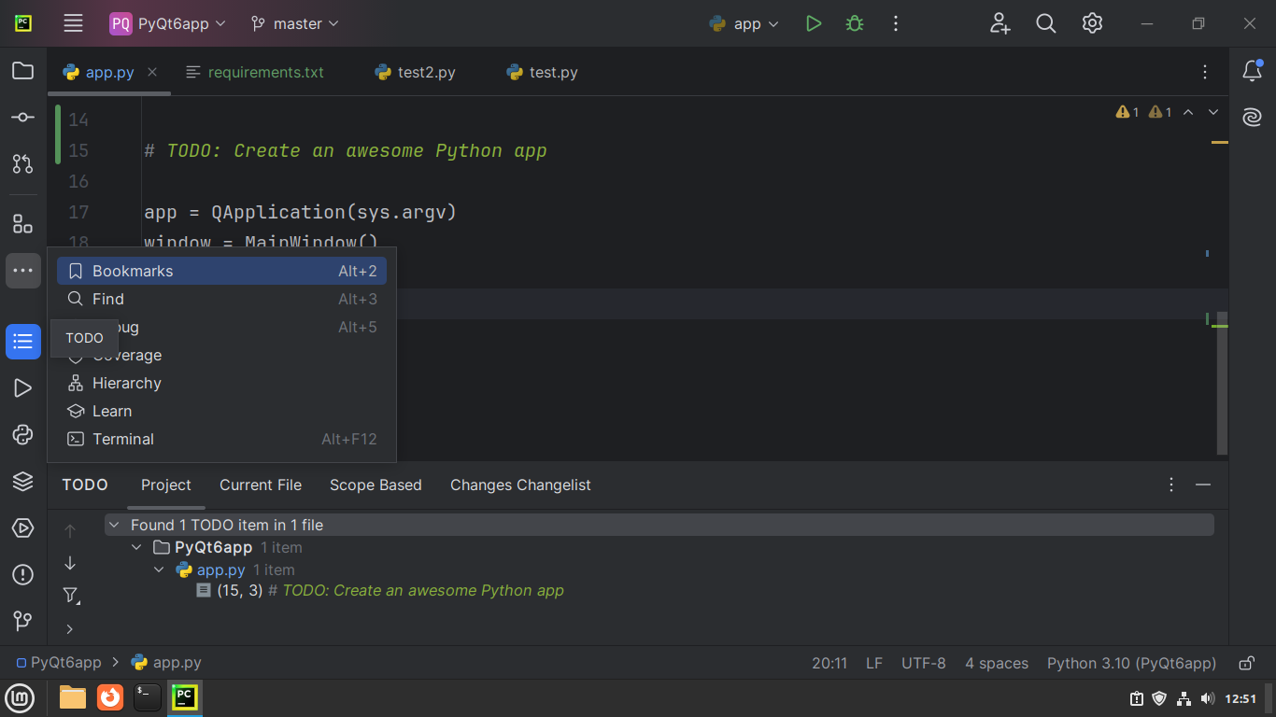Click app.py in navigation breadcrumb
This screenshot has width=1276, height=717.
click(x=166, y=663)
